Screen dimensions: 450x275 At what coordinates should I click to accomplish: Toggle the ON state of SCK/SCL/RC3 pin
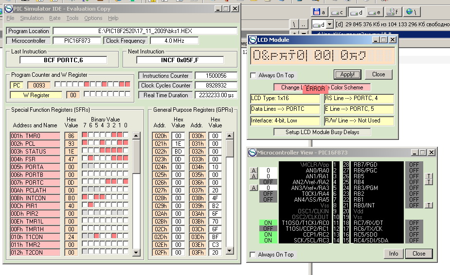268,241
